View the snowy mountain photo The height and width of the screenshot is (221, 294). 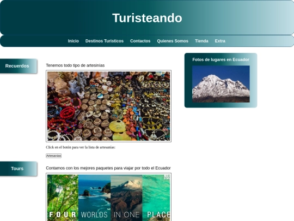pyautogui.click(x=221, y=84)
